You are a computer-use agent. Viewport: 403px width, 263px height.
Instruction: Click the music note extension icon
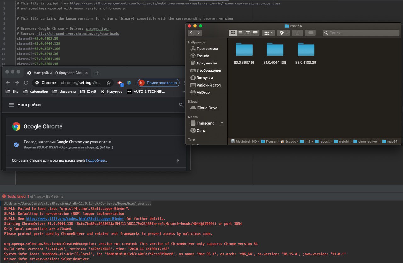coord(129,83)
